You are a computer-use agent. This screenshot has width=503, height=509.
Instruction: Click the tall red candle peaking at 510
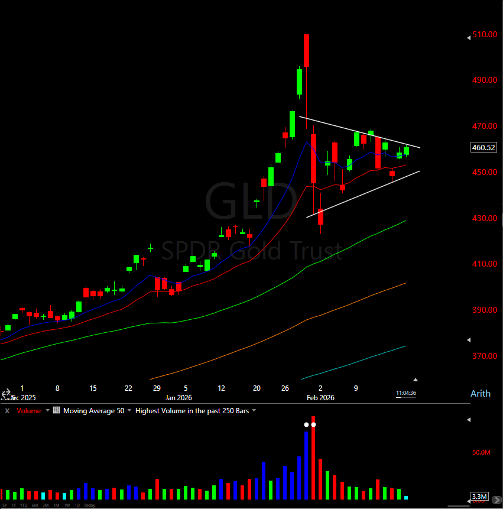coord(306,51)
